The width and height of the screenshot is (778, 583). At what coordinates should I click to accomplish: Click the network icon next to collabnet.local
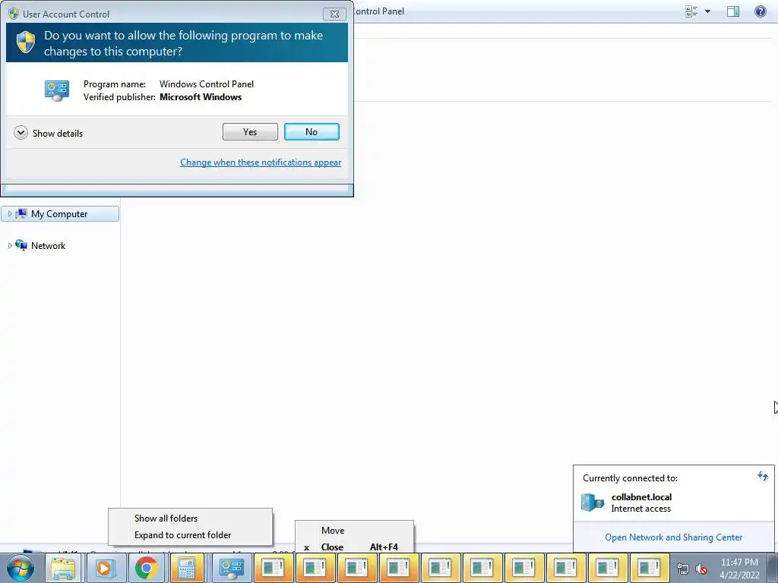[x=593, y=503]
